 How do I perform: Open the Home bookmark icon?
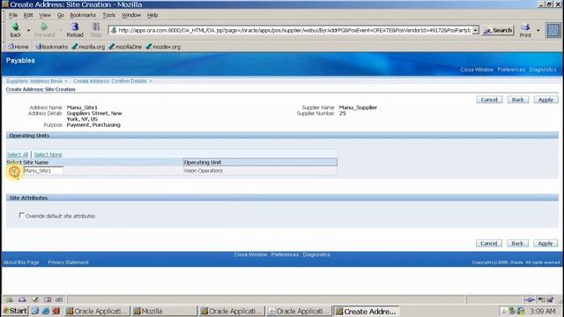click(18, 47)
